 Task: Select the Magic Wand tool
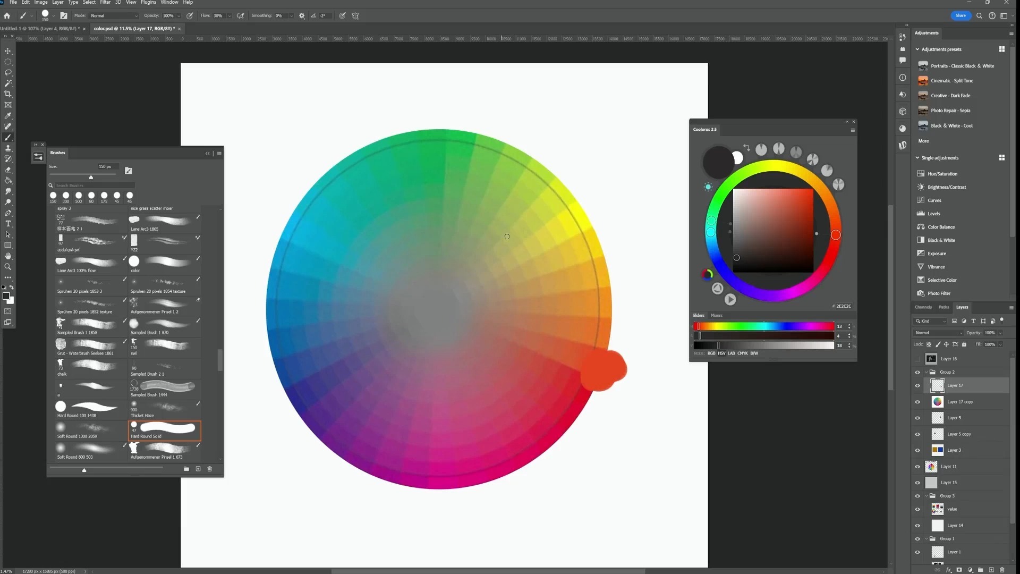click(x=8, y=83)
